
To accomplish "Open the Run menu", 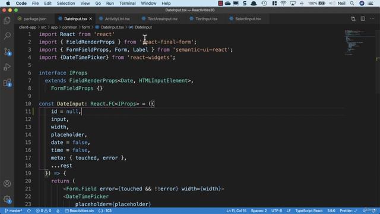I will tap(110, 4).
